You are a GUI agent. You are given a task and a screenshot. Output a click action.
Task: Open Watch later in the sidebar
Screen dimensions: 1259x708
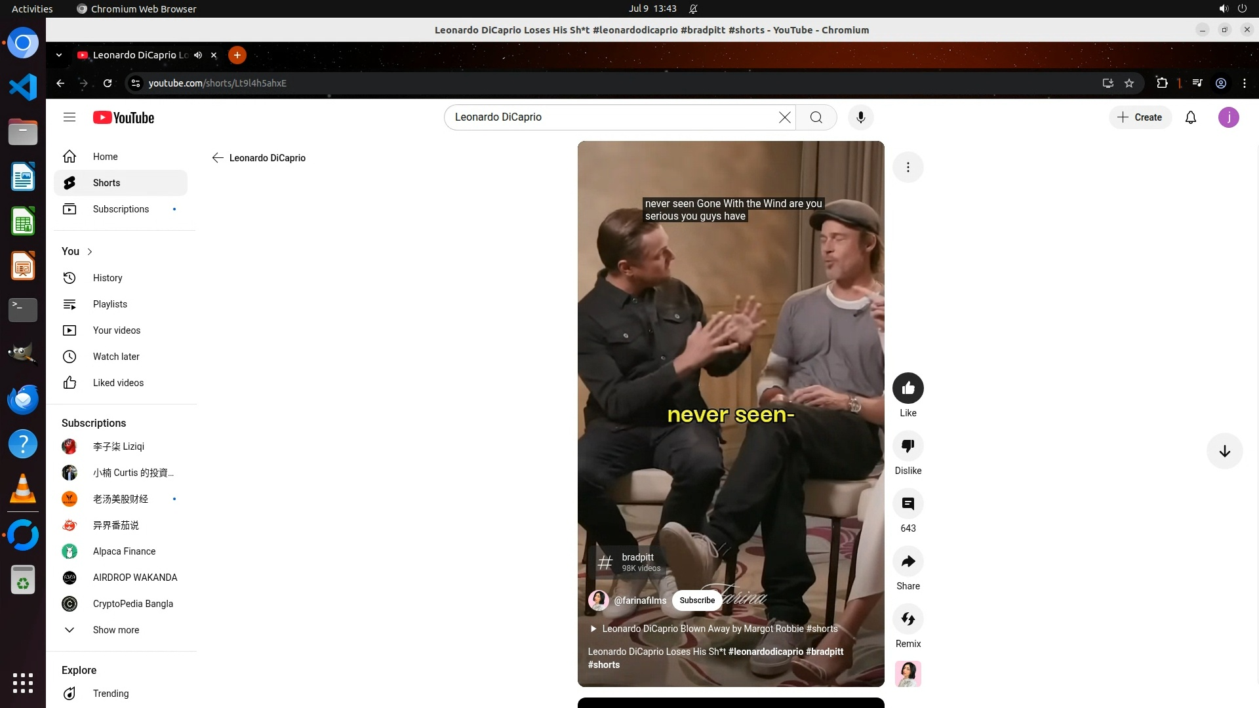coord(115,357)
